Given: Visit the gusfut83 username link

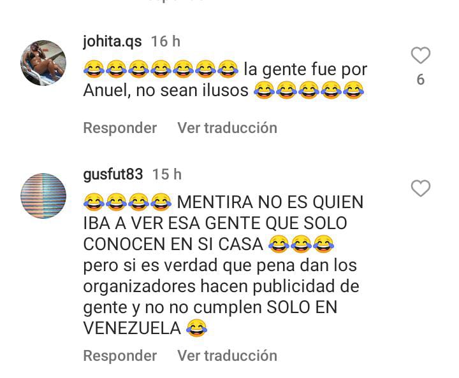Looking at the screenshot, I should click(113, 174).
